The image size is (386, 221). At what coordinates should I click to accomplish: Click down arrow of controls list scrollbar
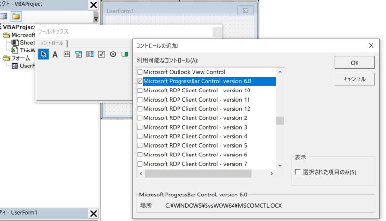280,166
